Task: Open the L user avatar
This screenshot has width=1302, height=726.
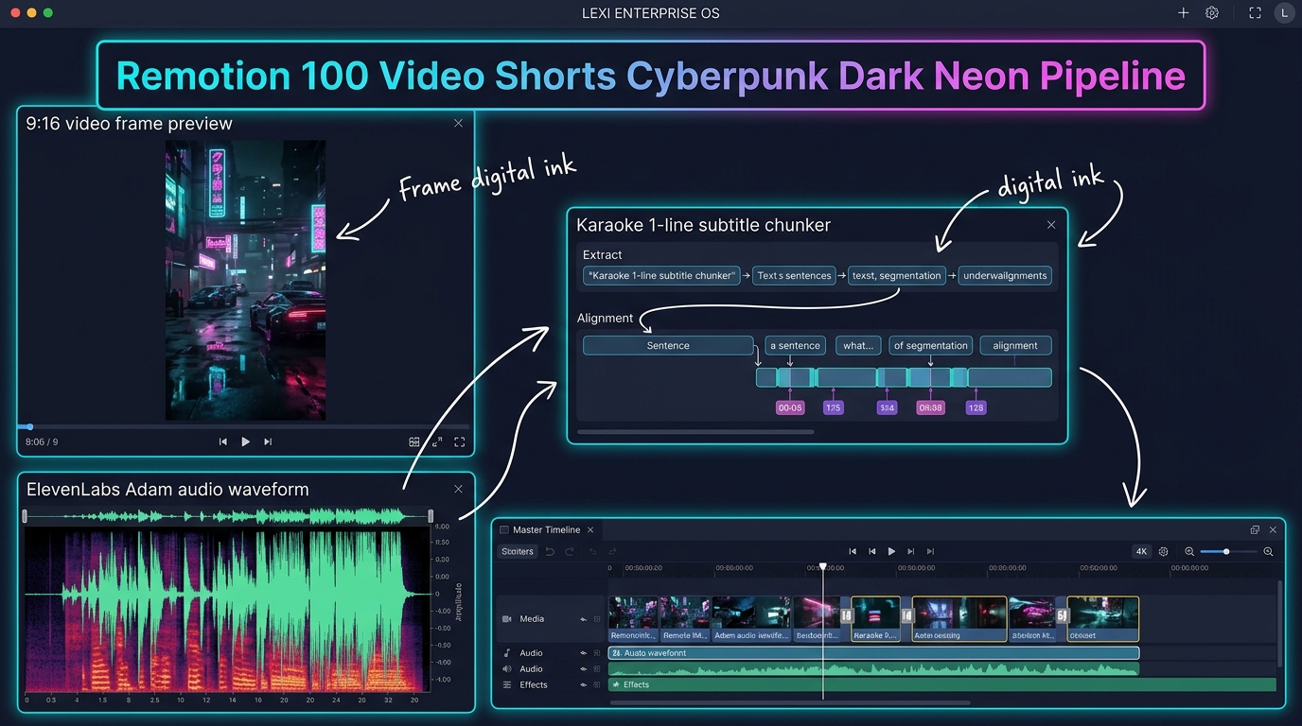Action: pyautogui.click(x=1284, y=13)
